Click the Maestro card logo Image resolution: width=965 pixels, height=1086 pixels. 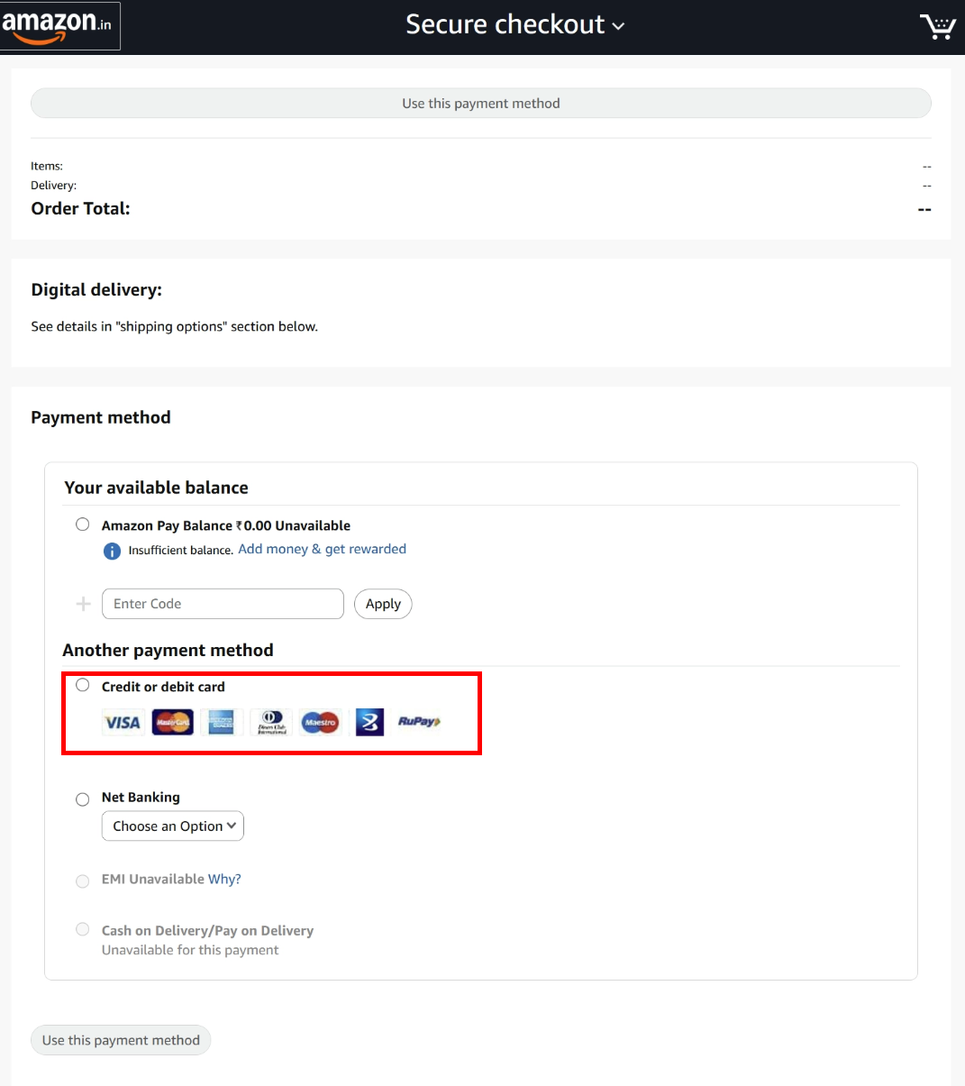(x=320, y=722)
